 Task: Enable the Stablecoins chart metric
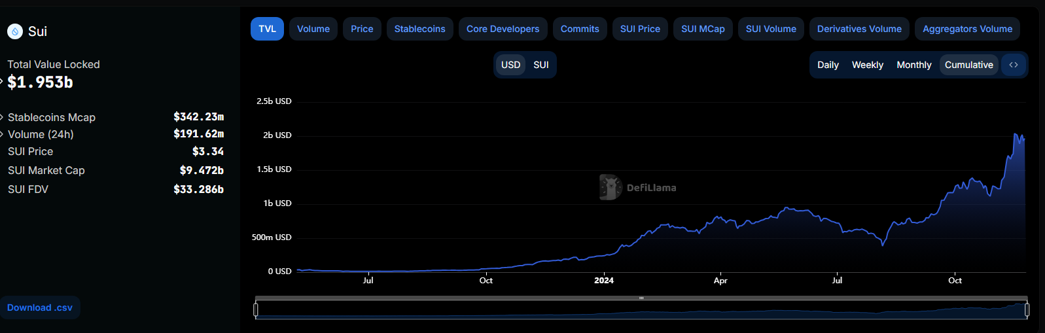(x=419, y=29)
